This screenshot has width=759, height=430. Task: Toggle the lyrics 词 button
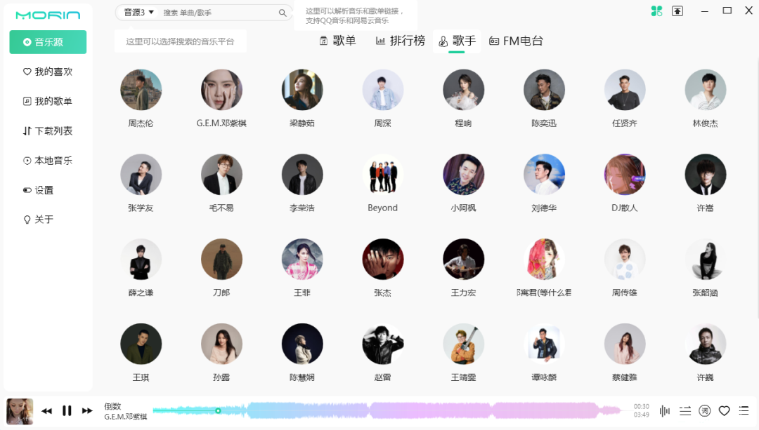point(705,411)
